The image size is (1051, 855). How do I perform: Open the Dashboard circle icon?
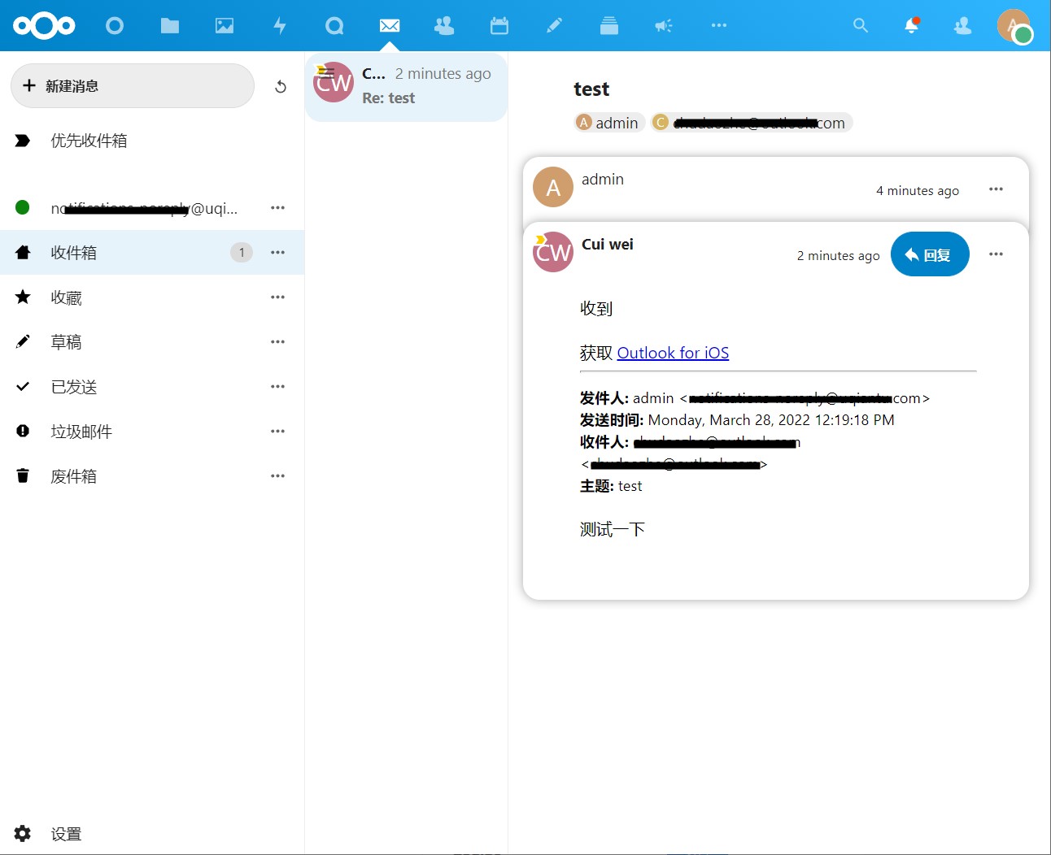click(x=115, y=26)
